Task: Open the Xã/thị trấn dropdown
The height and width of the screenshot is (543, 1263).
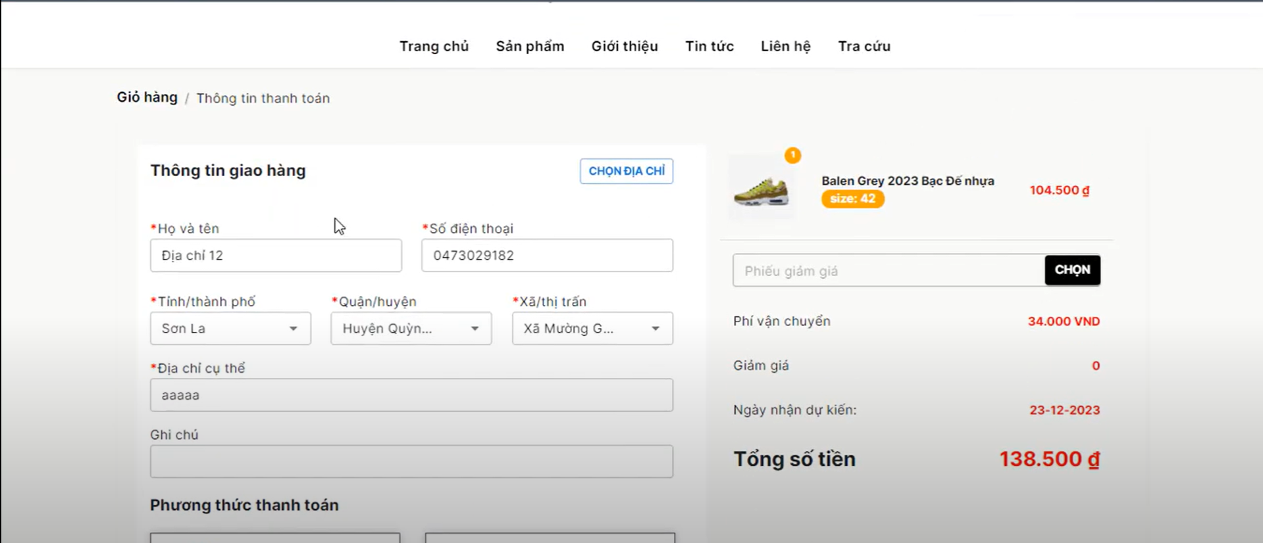Action: 592,328
